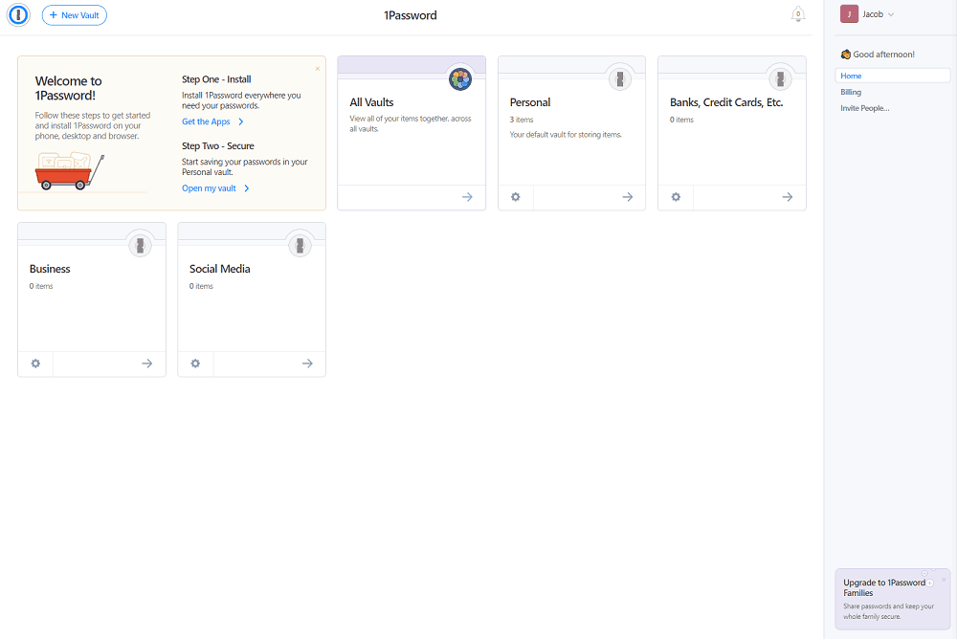957x639 pixels.
Task: Click the chevron beside Open my vault
Action: point(247,188)
